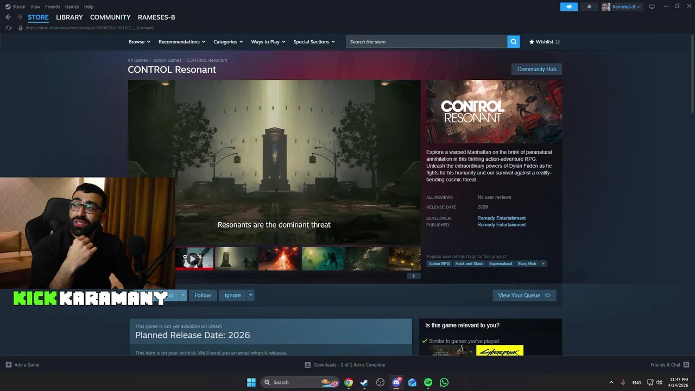Click the store search magnifier button
Image resolution: width=695 pixels, height=391 pixels.
click(x=514, y=42)
